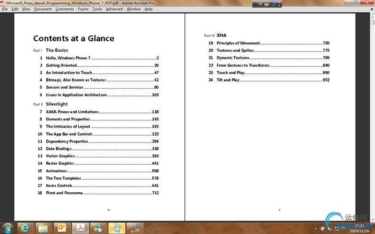
Task: Click the 'The Basics' part heading
Action: point(57,50)
